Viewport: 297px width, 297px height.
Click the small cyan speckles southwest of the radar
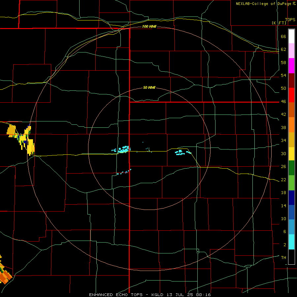point(124,172)
